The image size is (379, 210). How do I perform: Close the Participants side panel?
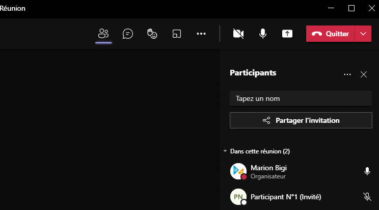[364, 74]
